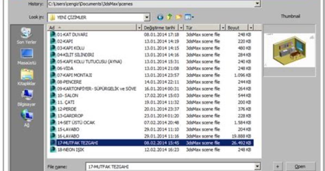Click inside the File name field
This screenshot has height=171, width=325.
(170, 167)
